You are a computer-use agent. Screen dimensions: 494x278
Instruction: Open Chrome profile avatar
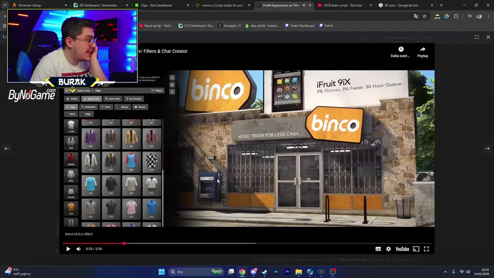click(479, 16)
